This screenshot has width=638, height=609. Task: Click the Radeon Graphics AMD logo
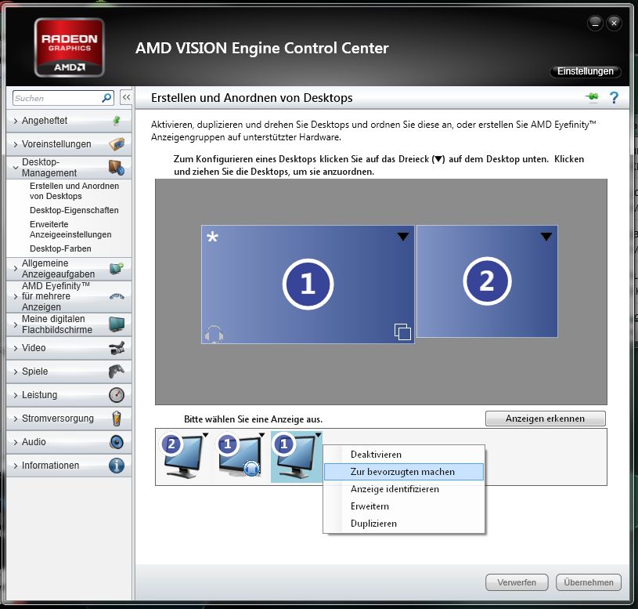[x=69, y=47]
